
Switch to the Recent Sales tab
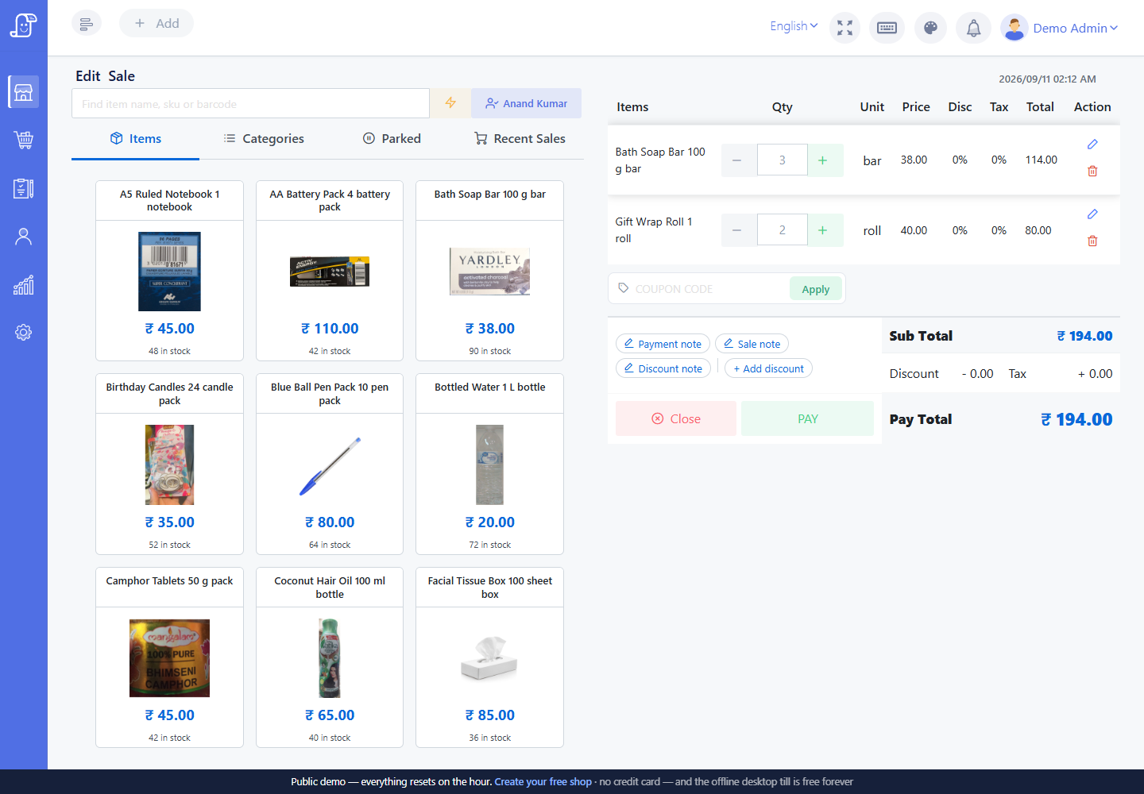(520, 138)
